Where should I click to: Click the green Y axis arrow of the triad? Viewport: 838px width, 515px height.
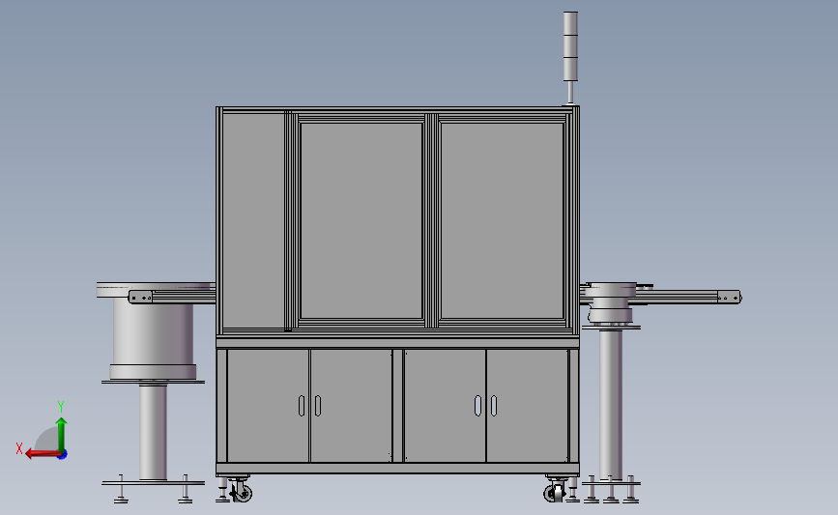click(61, 435)
